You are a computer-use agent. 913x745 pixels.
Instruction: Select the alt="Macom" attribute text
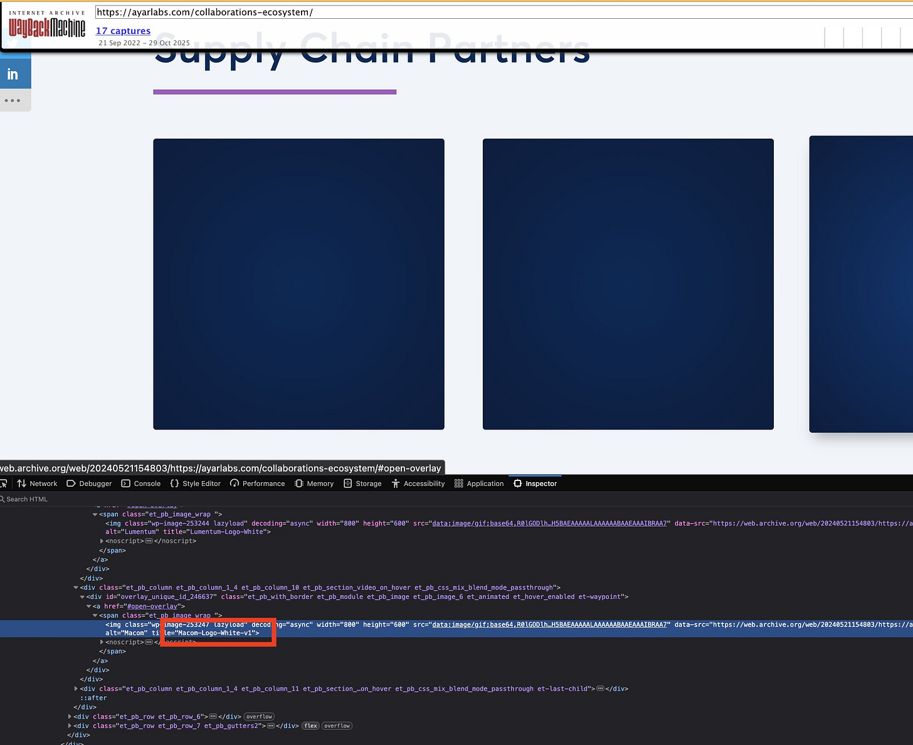pyautogui.click(x=126, y=633)
